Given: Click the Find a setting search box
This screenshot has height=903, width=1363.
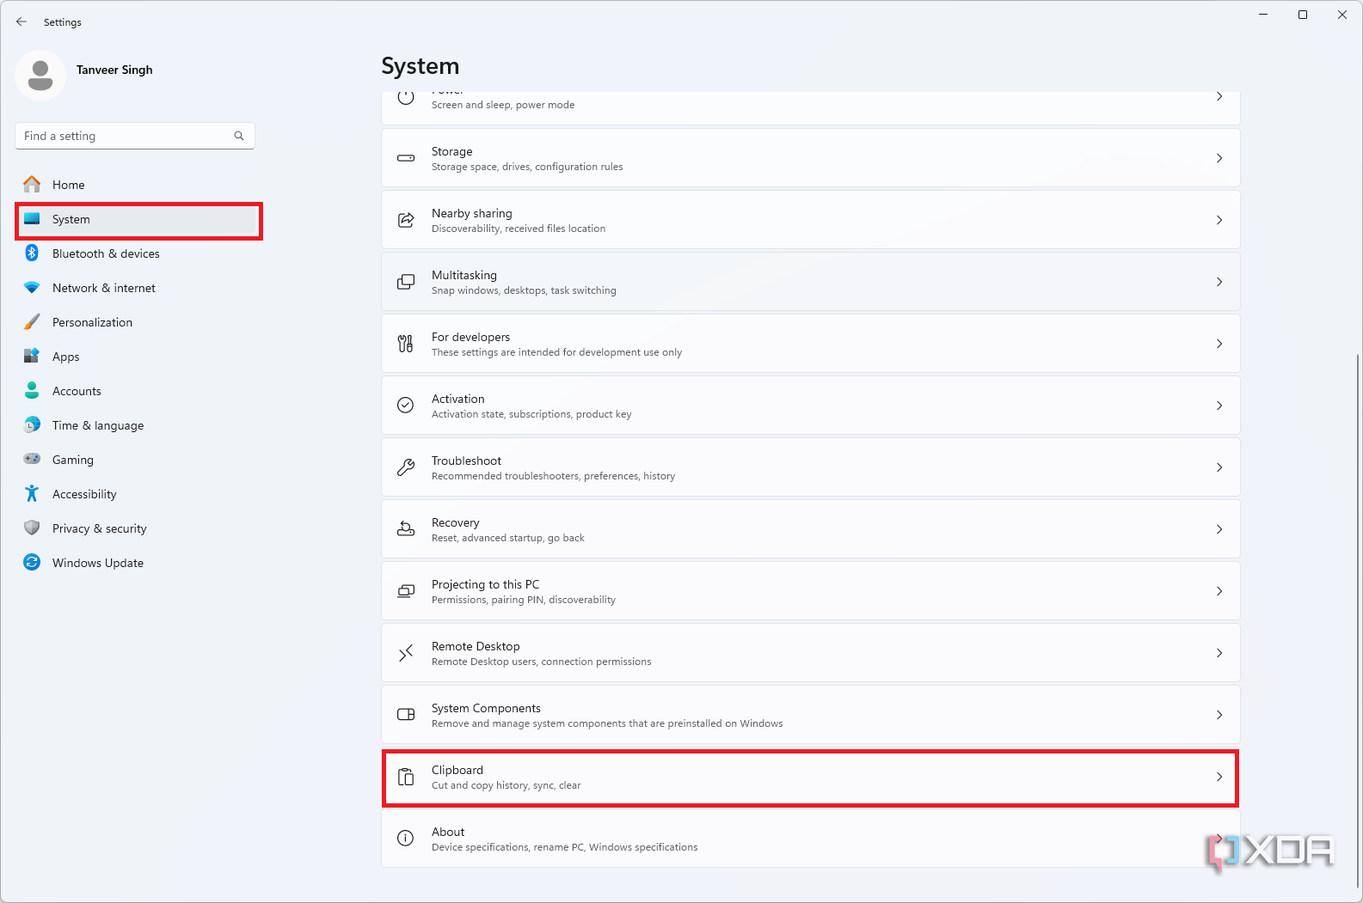Looking at the screenshot, I should click(135, 136).
